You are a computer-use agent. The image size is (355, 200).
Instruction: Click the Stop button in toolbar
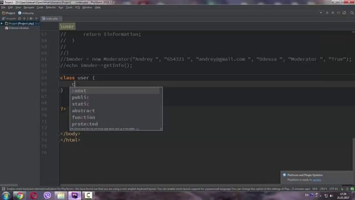(x=338, y=13)
